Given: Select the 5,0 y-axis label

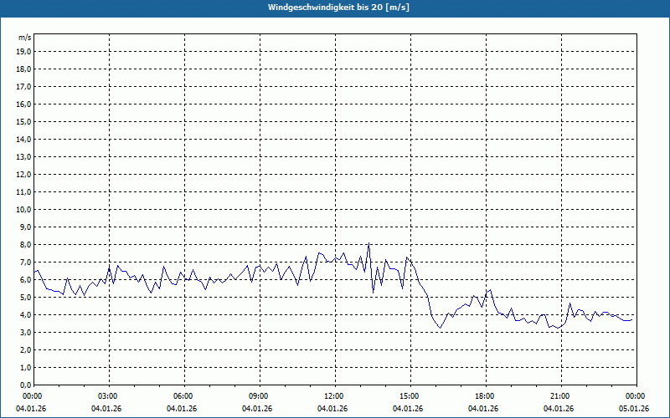Looking at the screenshot, I should pos(24,297).
